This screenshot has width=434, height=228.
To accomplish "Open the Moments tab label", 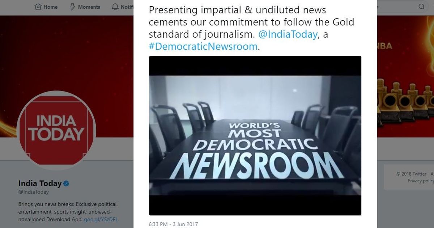I will [90, 7].
